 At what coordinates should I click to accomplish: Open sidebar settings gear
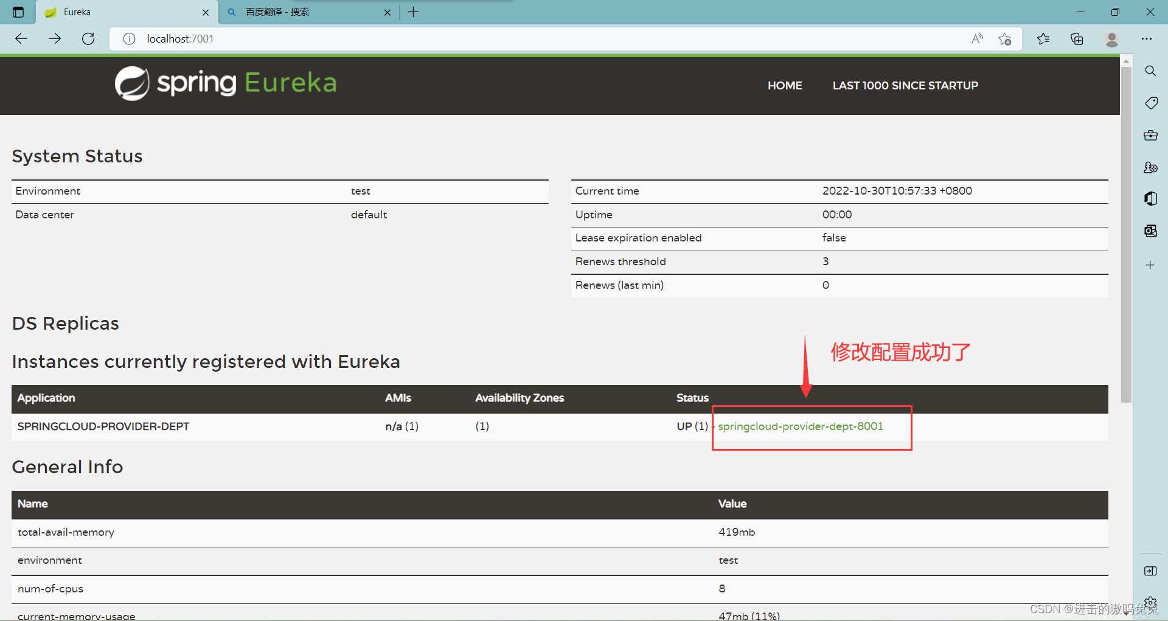coord(1150,602)
